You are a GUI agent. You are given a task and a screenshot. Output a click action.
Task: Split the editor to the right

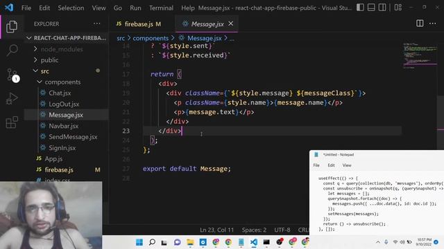pos(420,24)
